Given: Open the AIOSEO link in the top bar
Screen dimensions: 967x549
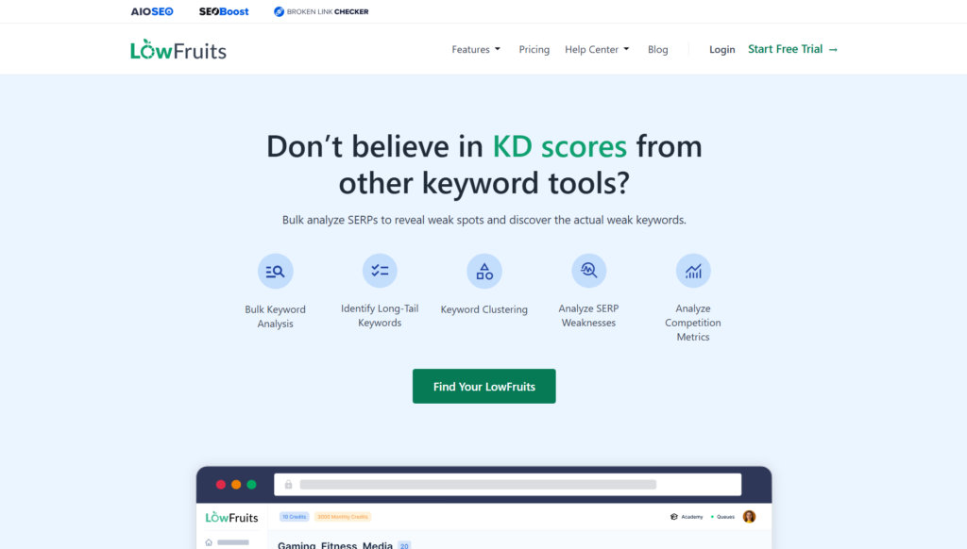Looking at the screenshot, I should (152, 11).
